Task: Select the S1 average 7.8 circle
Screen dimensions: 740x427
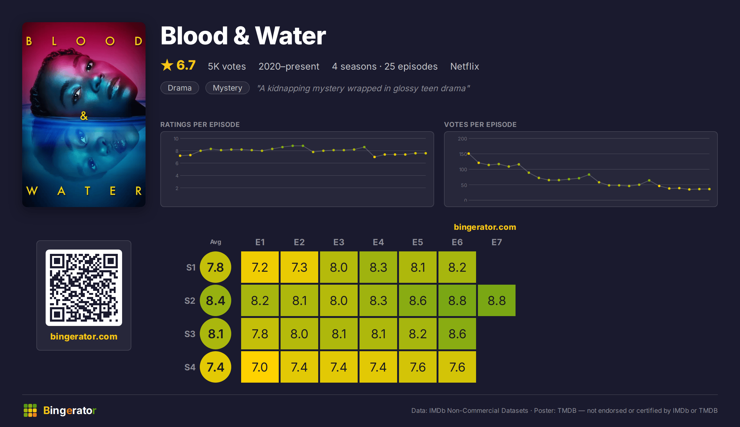Action: coord(216,267)
